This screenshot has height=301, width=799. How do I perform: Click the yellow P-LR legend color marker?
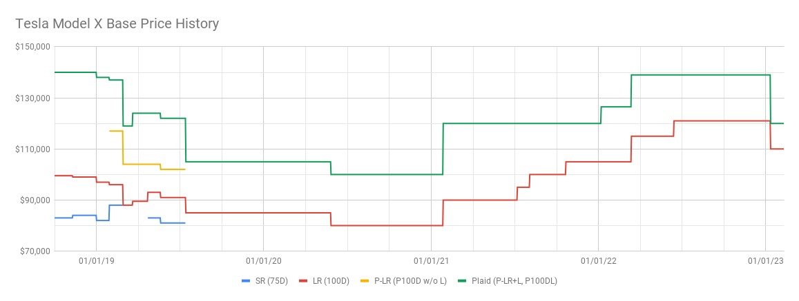[x=365, y=281]
